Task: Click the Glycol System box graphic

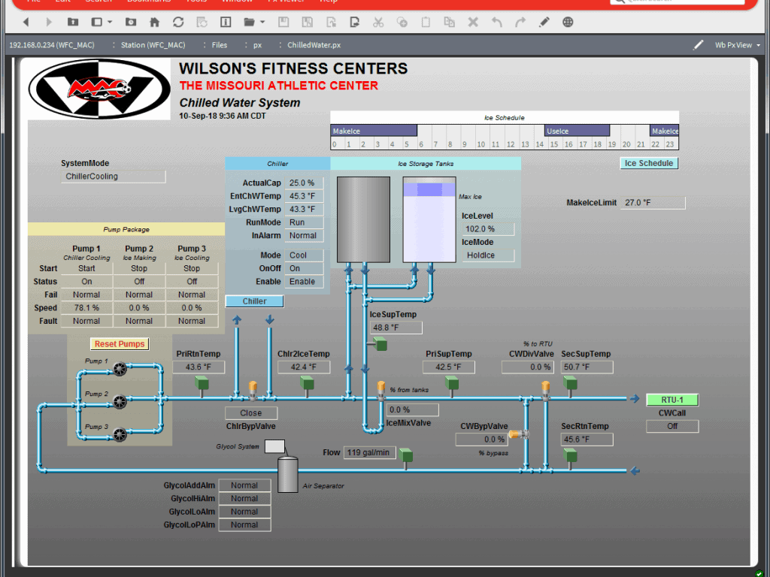Action: point(274,446)
